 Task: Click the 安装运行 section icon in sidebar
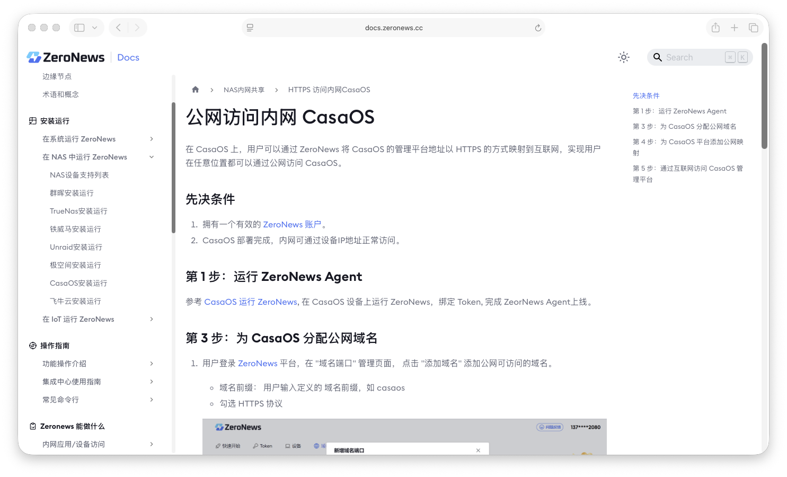point(33,121)
